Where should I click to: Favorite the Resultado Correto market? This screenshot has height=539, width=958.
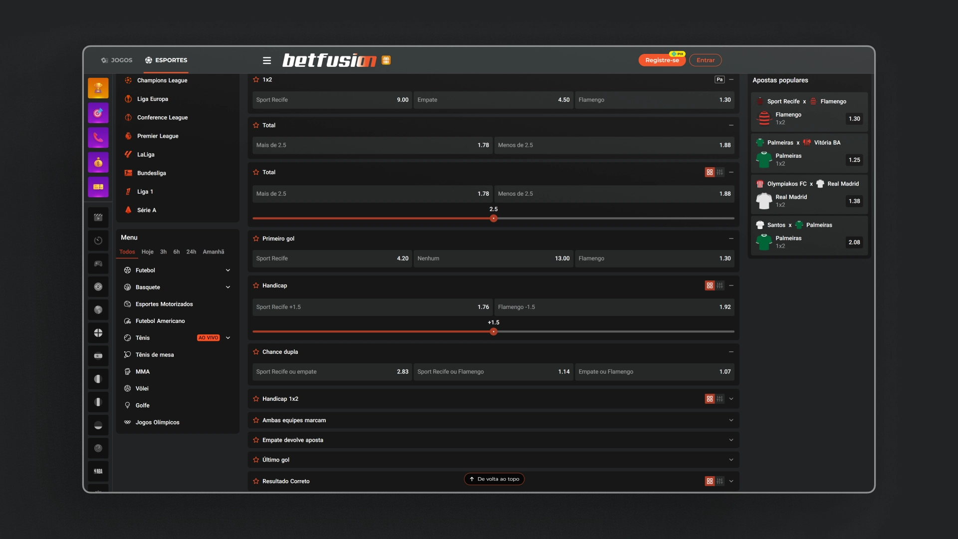point(255,481)
